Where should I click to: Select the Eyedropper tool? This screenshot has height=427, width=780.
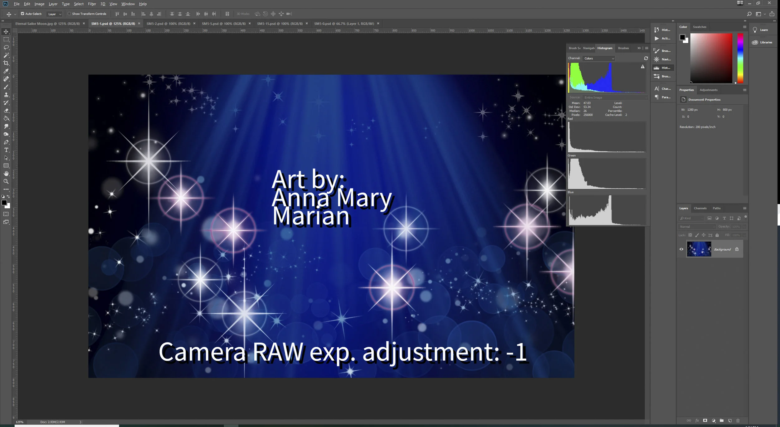pyautogui.click(x=6, y=71)
